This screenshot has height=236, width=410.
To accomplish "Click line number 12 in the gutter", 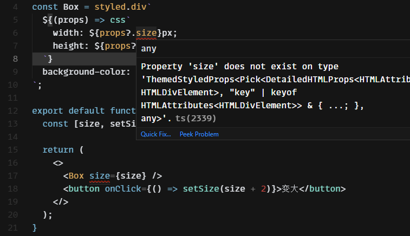I will pyautogui.click(x=13, y=110).
